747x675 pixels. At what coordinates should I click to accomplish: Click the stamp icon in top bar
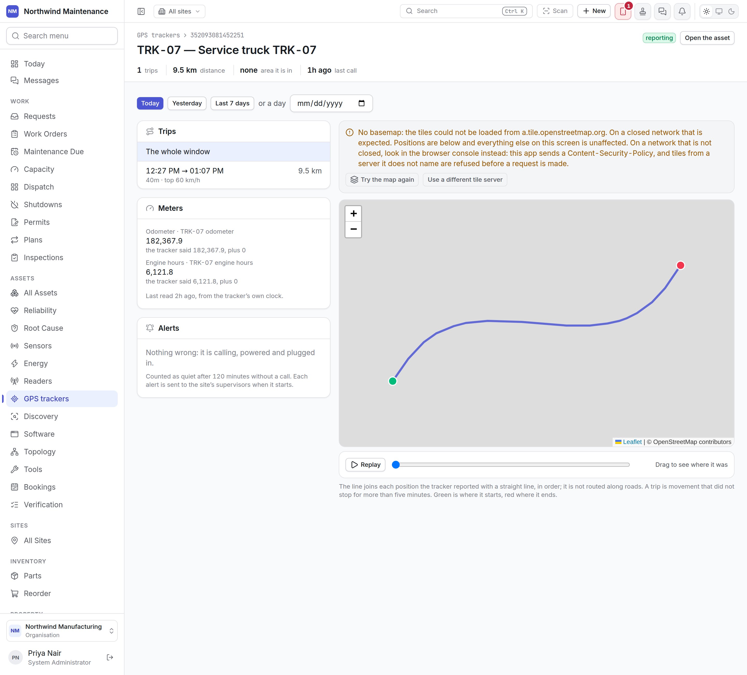pyautogui.click(x=642, y=11)
